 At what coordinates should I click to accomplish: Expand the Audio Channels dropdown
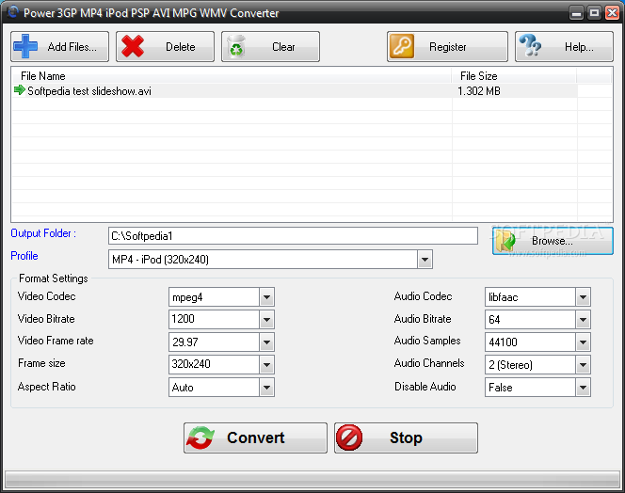[x=583, y=365]
